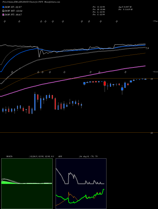The width and height of the screenshot is (158, 209).
Task: Click the '<Lows' axis label
Action: coord(155,72)
